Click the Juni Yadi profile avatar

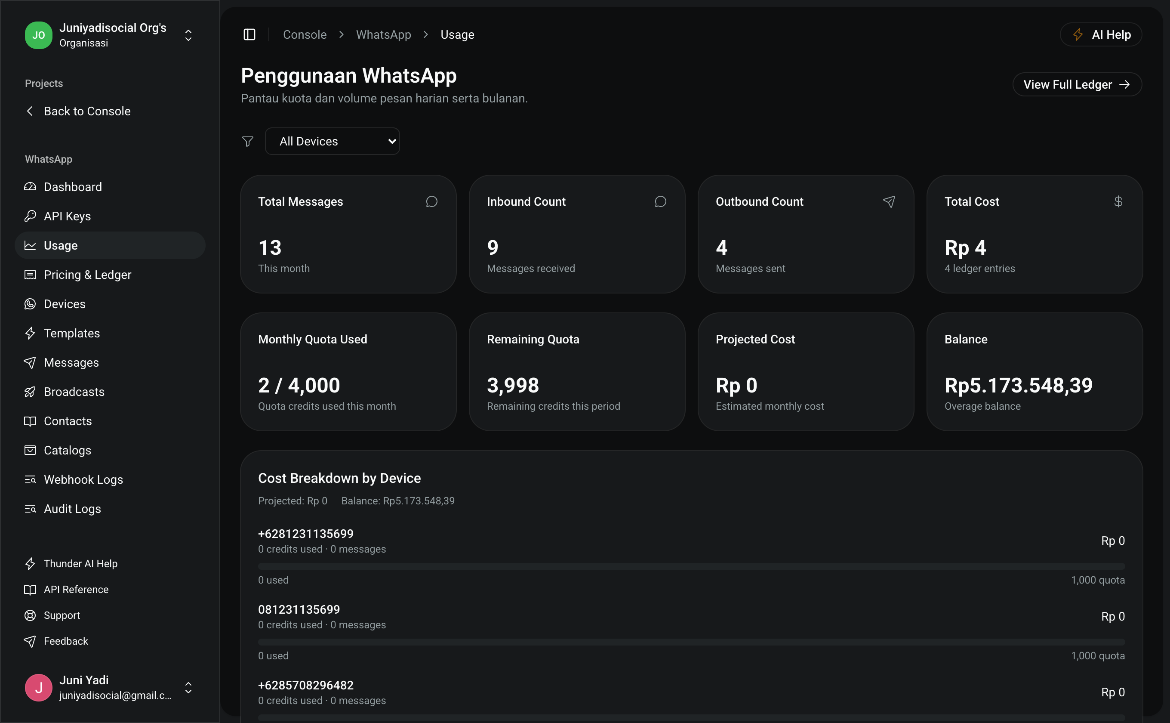pyautogui.click(x=38, y=688)
